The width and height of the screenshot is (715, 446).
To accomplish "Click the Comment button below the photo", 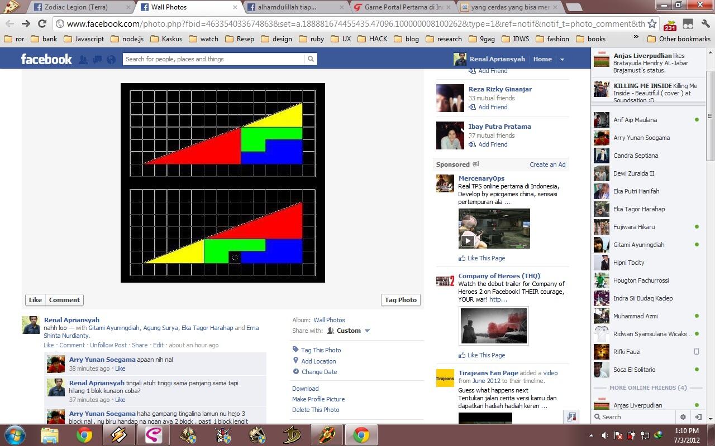I will (64, 300).
